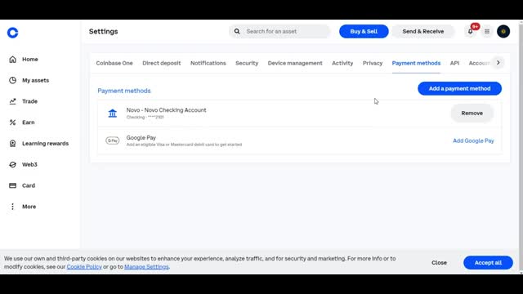
Task: Open the Security tab
Action: tap(247, 63)
